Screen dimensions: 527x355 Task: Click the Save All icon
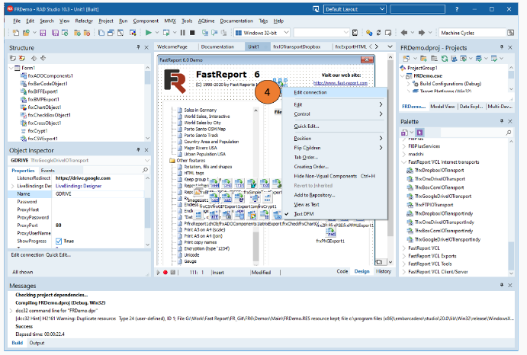pyautogui.click(x=55, y=33)
